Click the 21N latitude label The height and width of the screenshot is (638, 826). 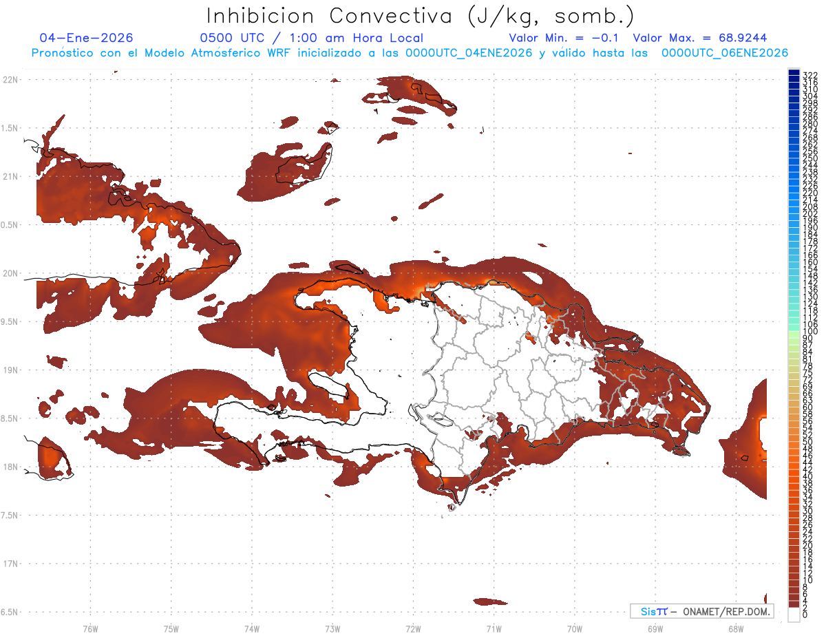[x=10, y=176]
